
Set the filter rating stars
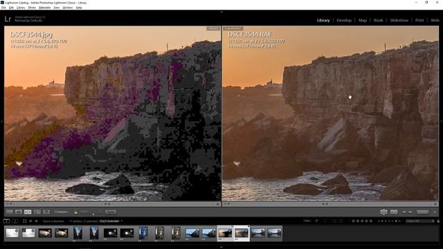pyautogui.click(x=362, y=221)
